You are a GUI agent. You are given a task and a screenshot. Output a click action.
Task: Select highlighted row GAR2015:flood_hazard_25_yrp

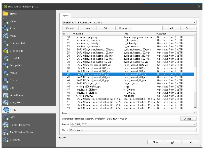tap(128, 74)
